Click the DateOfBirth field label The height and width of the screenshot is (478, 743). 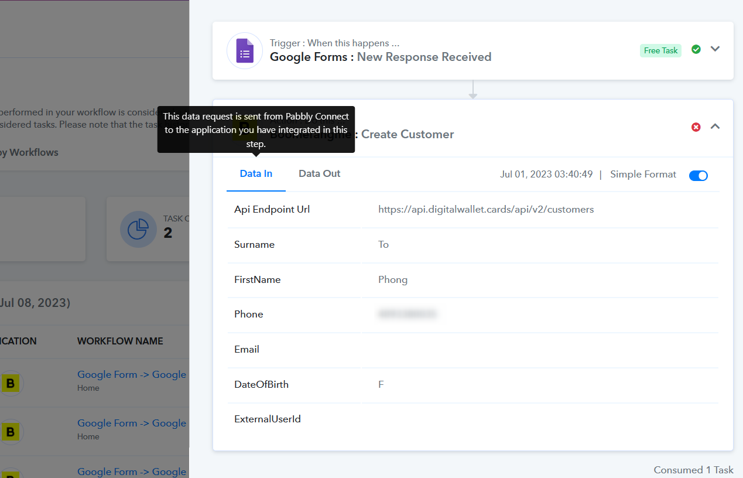pyautogui.click(x=261, y=384)
